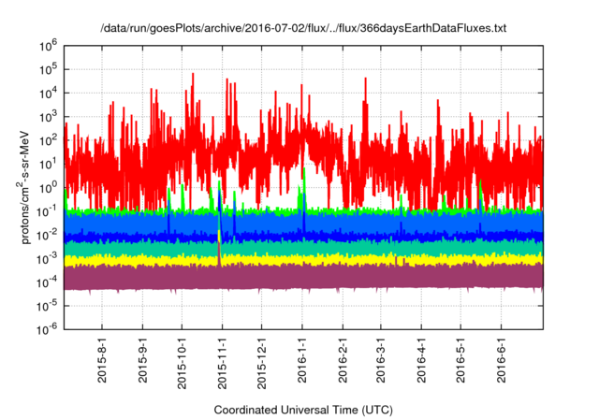This screenshot has width=599, height=419.
Task: Click the 10^4 y-axis tick label
Action: coord(48,94)
